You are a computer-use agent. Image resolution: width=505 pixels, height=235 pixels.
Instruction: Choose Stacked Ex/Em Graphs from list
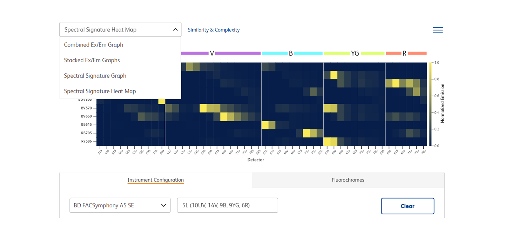pos(92,60)
